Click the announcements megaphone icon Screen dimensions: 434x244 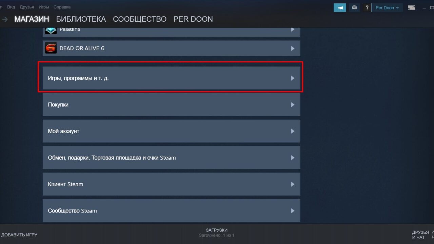point(340,7)
